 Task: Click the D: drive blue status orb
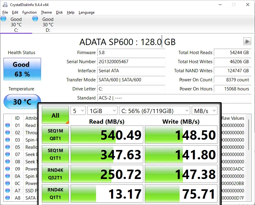pos(35,19)
